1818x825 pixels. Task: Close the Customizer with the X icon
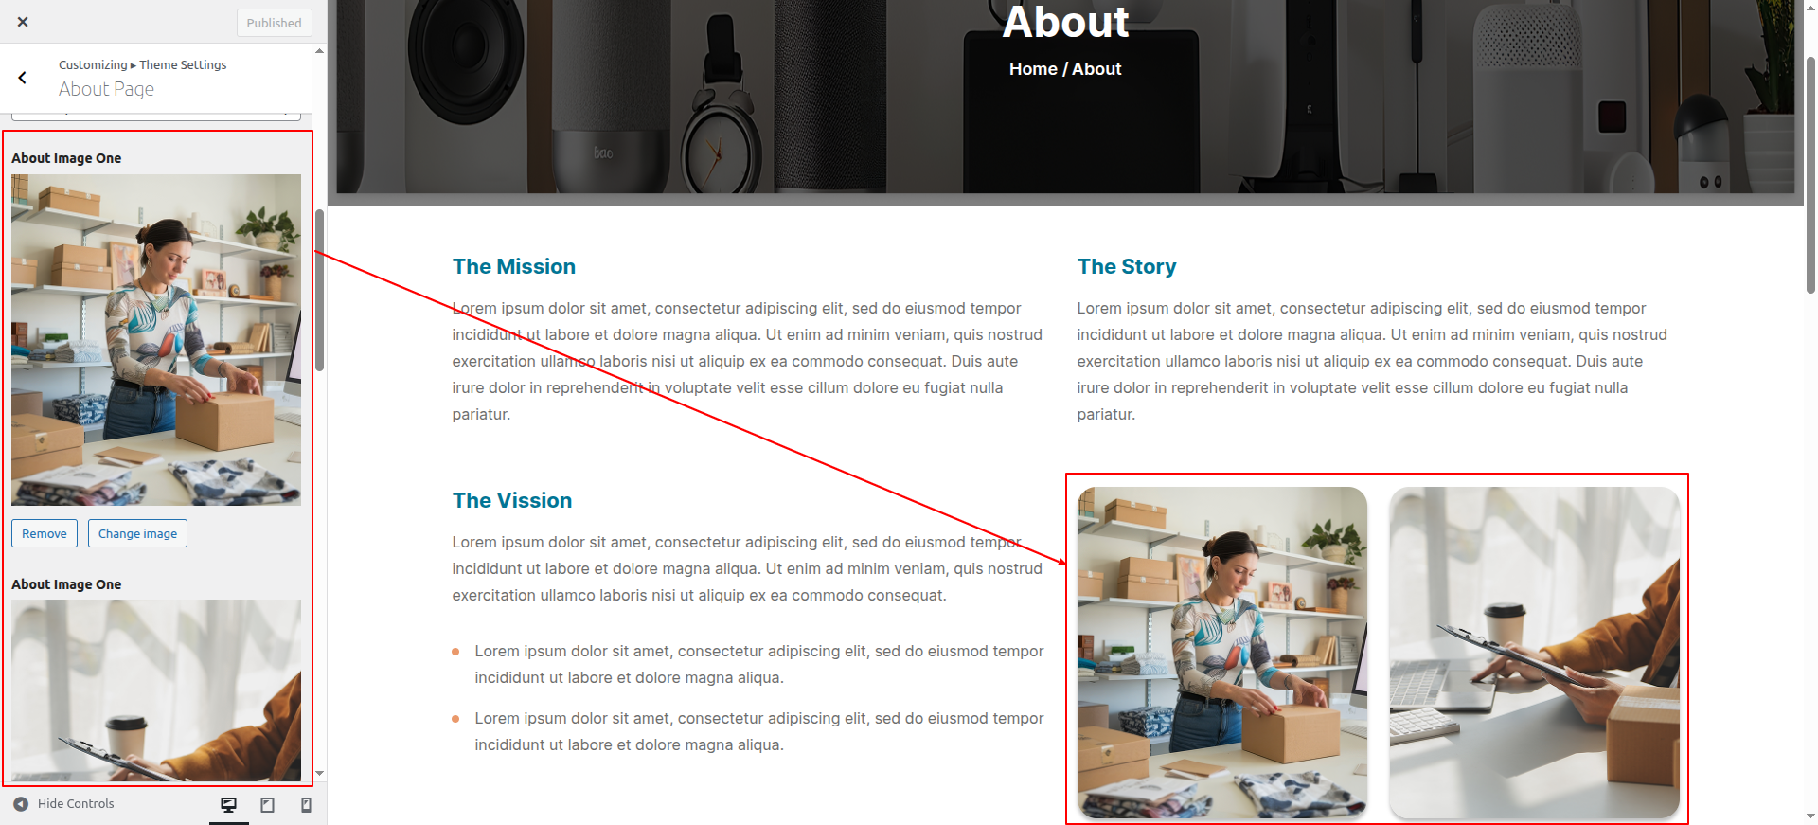pos(23,22)
